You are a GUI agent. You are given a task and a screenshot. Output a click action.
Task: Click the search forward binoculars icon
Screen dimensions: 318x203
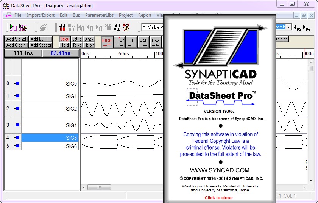tap(306, 27)
